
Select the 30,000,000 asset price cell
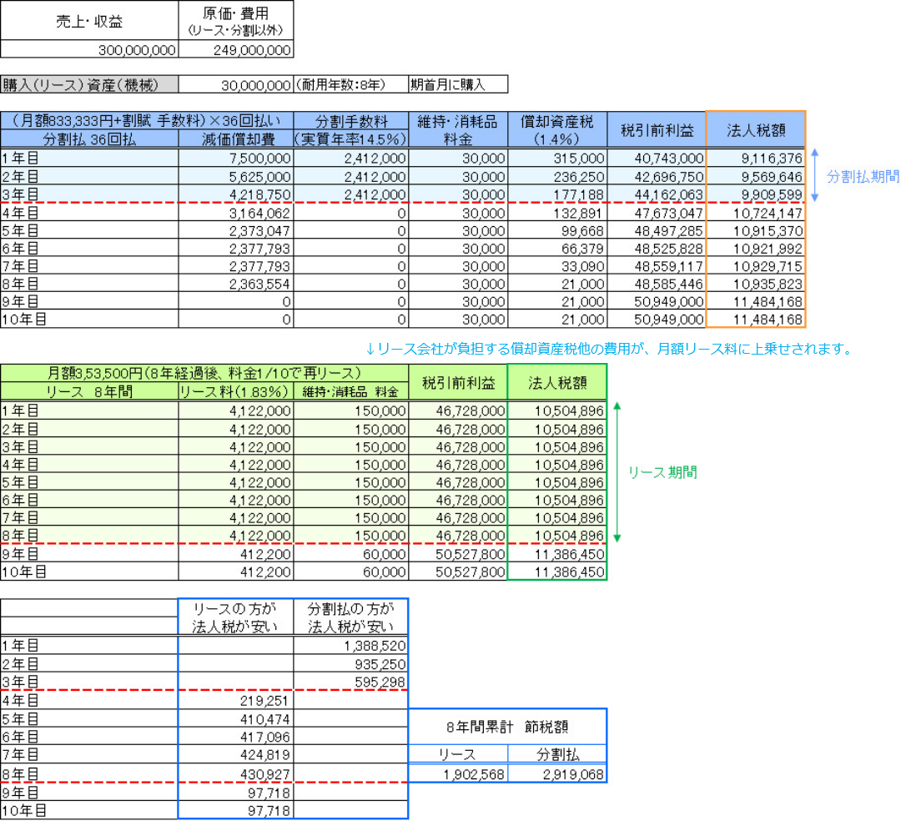click(236, 84)
